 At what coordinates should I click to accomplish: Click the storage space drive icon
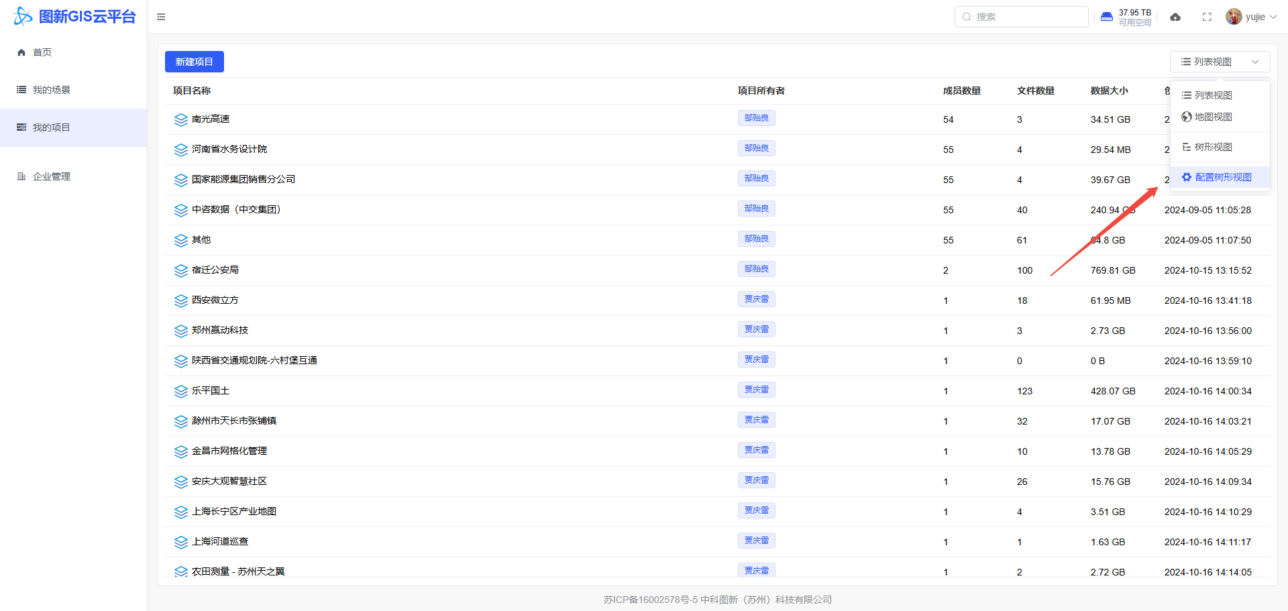point(1107,17)
